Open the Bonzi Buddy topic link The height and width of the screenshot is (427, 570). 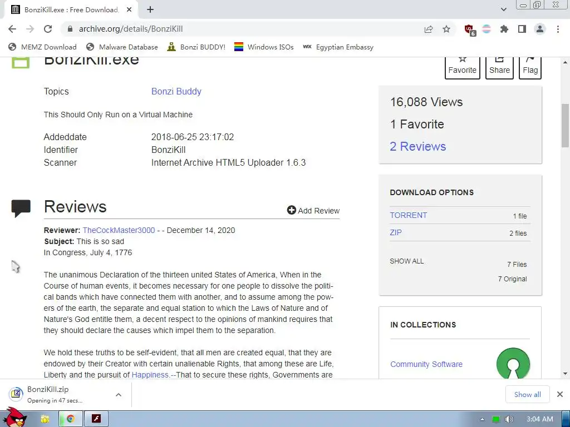176,92
